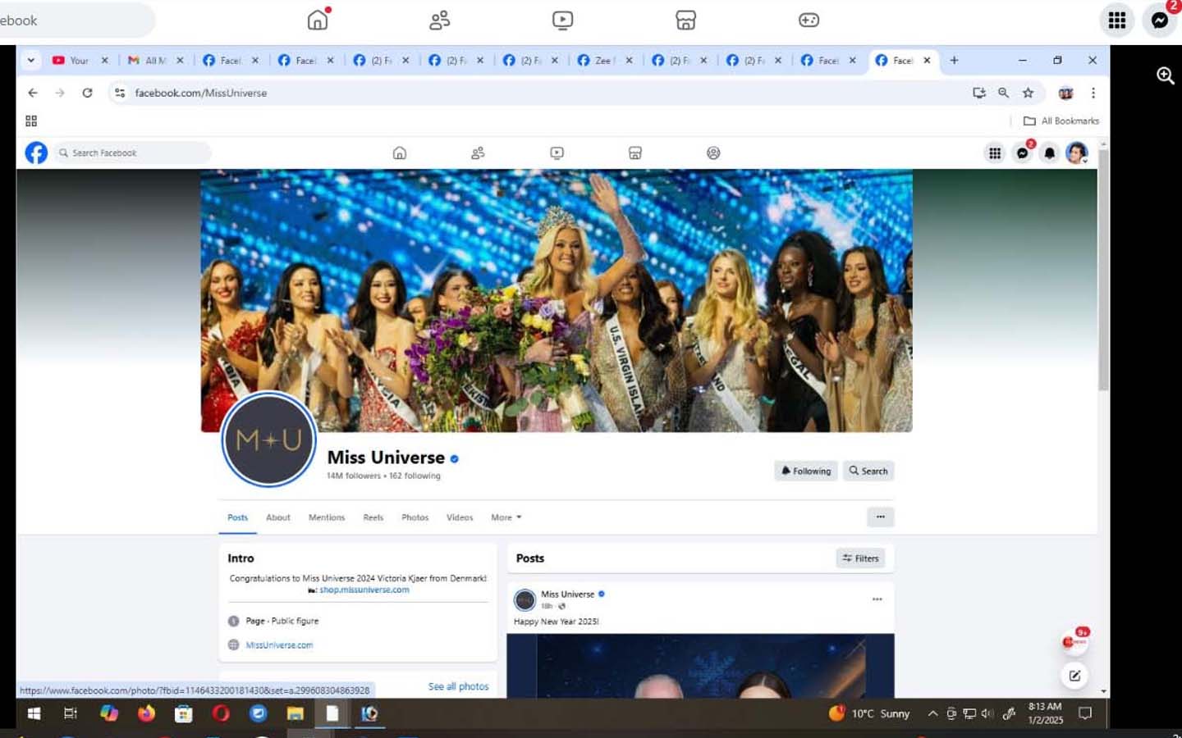Expand the More dropdown on profile tabs
1182x738 pixels.
pyautogui.click(x=506, y=517)
